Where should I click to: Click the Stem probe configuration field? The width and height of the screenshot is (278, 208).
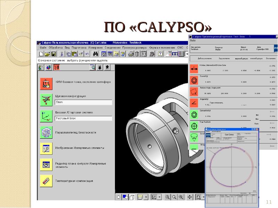pos(83,102)
